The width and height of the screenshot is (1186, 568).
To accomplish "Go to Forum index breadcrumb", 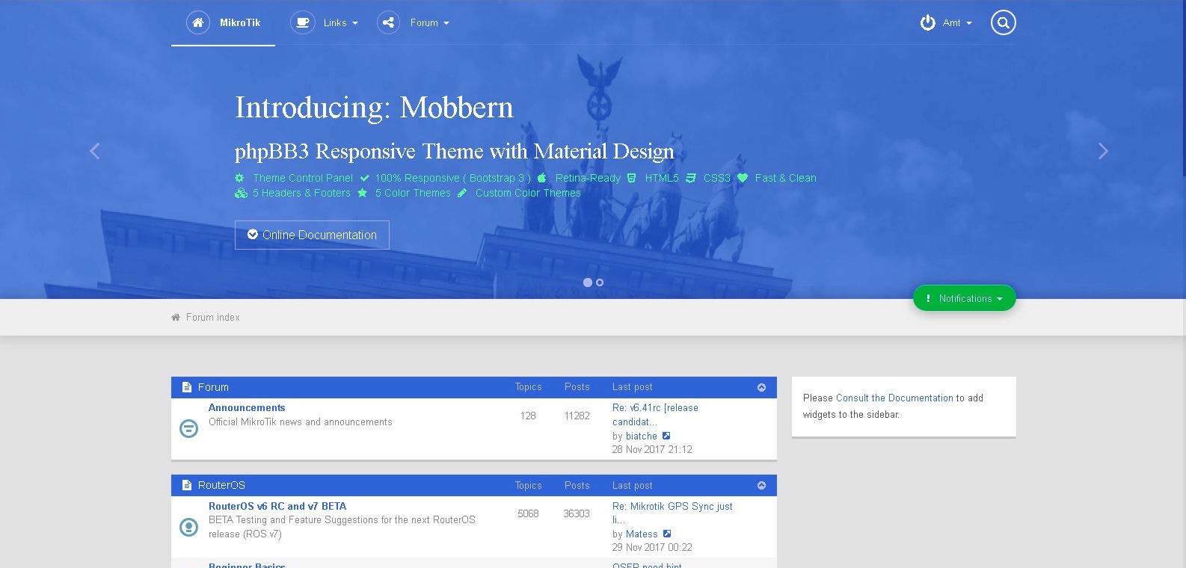I will pos(213,318).
